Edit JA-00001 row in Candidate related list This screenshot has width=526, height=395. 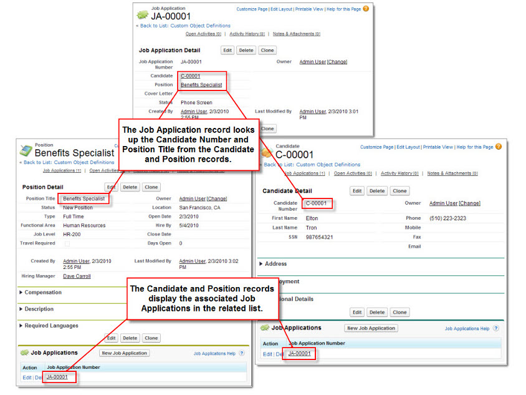267,354
